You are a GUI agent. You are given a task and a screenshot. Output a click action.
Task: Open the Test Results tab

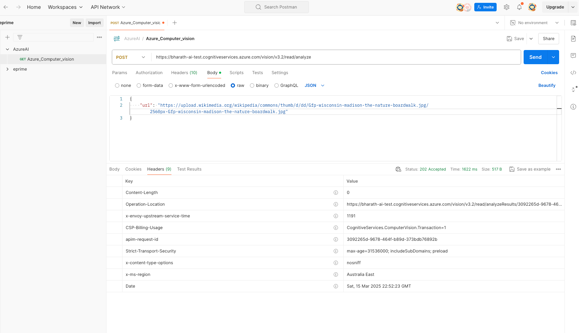coord(189,169)
